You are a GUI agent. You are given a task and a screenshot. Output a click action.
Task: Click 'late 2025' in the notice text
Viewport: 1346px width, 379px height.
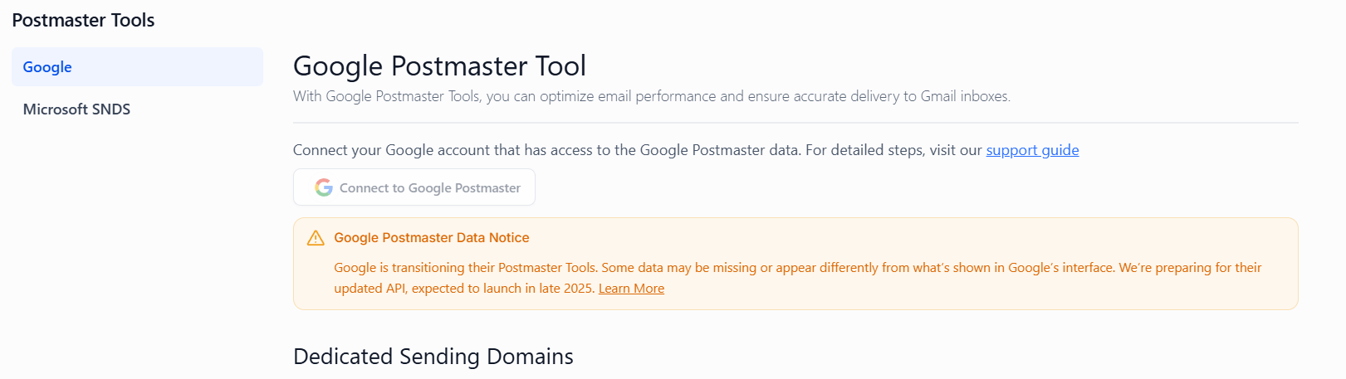coord(566,289)
